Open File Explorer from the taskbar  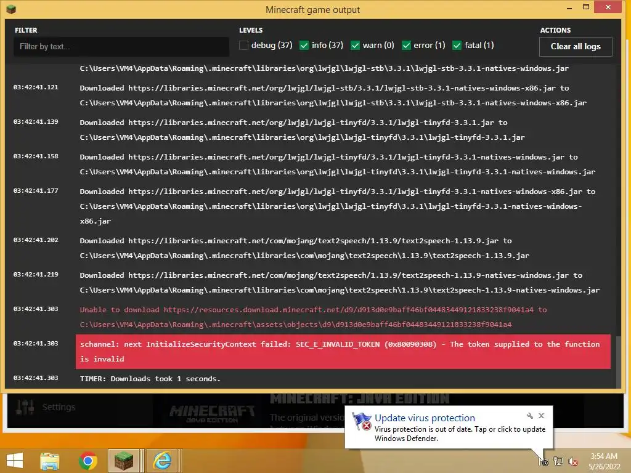tap(50, 461)
